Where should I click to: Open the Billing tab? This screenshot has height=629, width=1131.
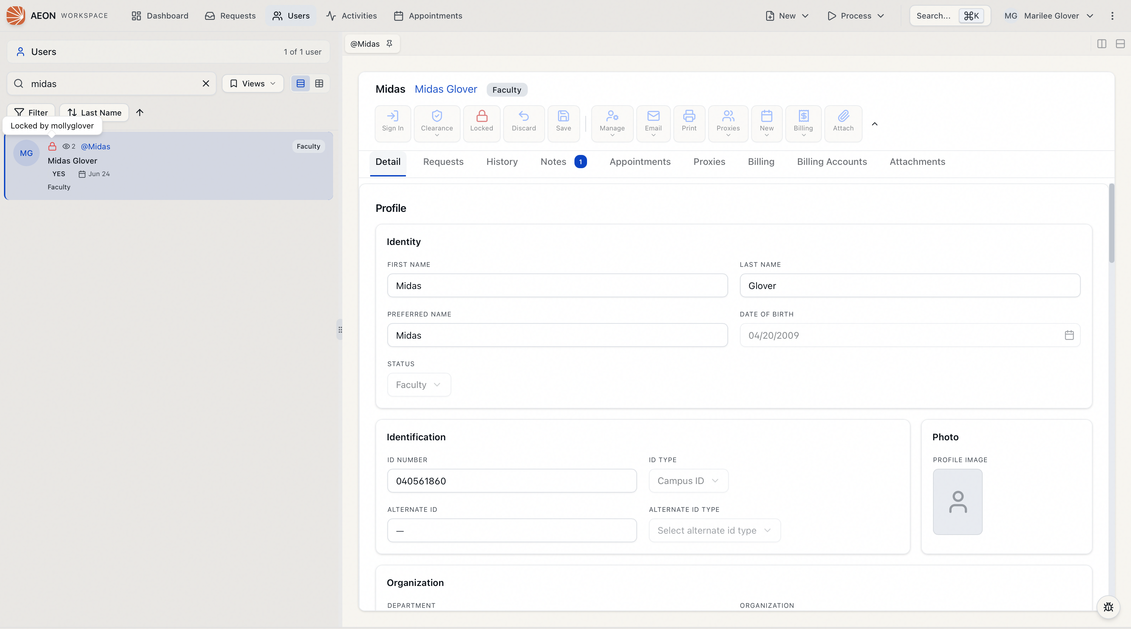[761, 162]
